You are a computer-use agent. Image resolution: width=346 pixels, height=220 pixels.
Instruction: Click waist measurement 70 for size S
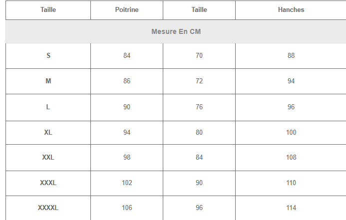coord(199,56)
